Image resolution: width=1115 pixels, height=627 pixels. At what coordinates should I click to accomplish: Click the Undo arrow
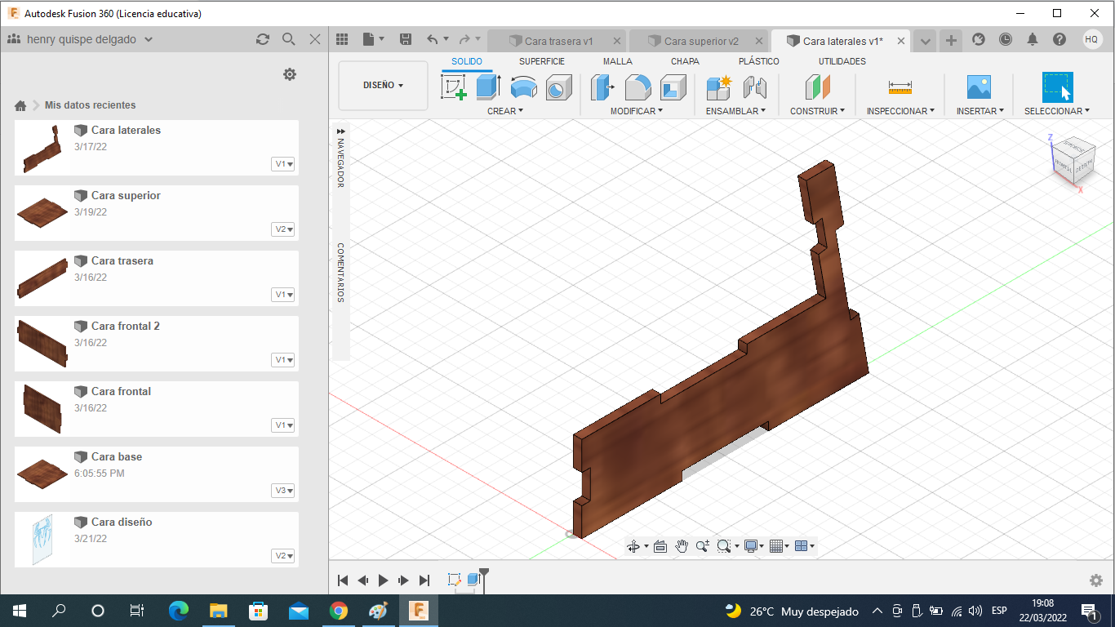(x=433, y=39)
